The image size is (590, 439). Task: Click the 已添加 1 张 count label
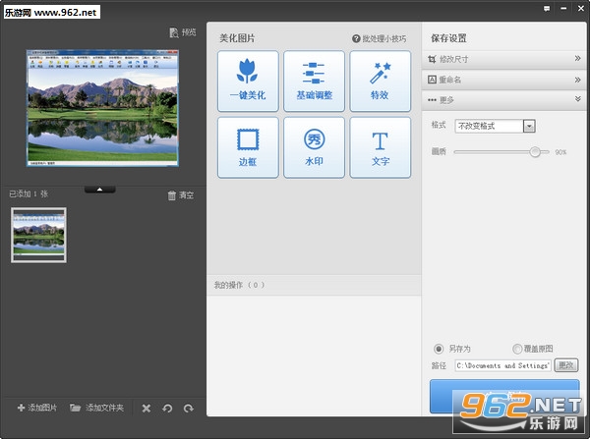pos(29,193)
